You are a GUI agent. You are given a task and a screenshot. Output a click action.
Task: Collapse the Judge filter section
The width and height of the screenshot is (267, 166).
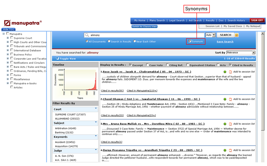click(x=96, y=150)
